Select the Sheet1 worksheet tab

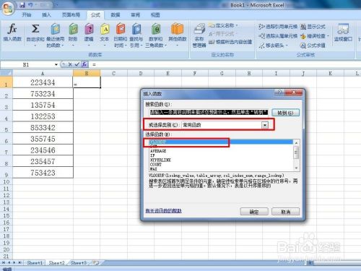coord(35,262)
